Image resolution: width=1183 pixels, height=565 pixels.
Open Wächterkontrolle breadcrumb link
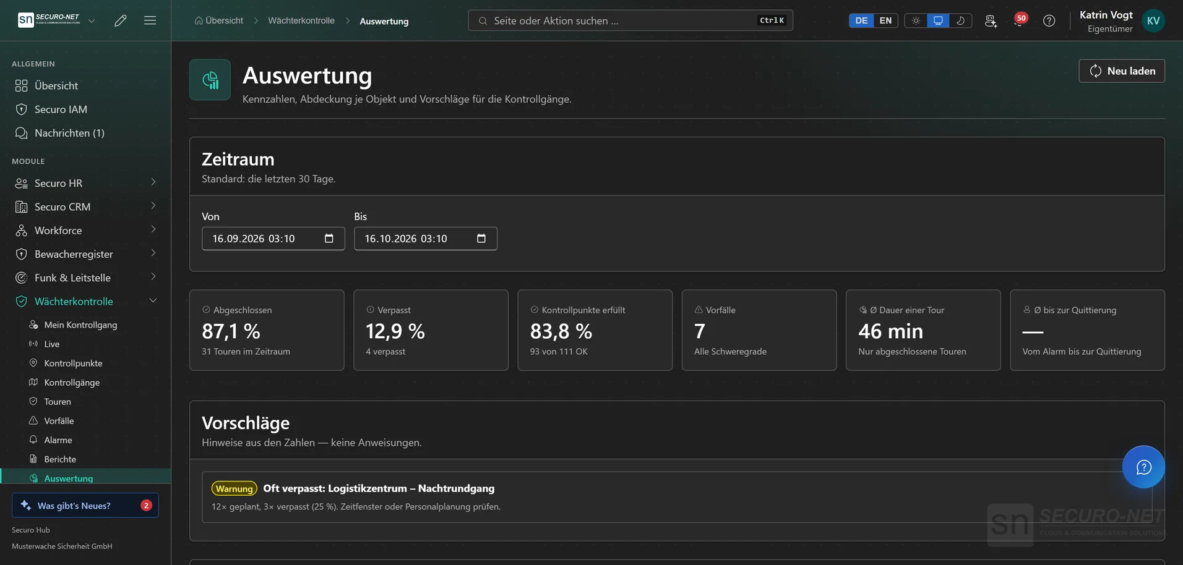tap(301, 20)
